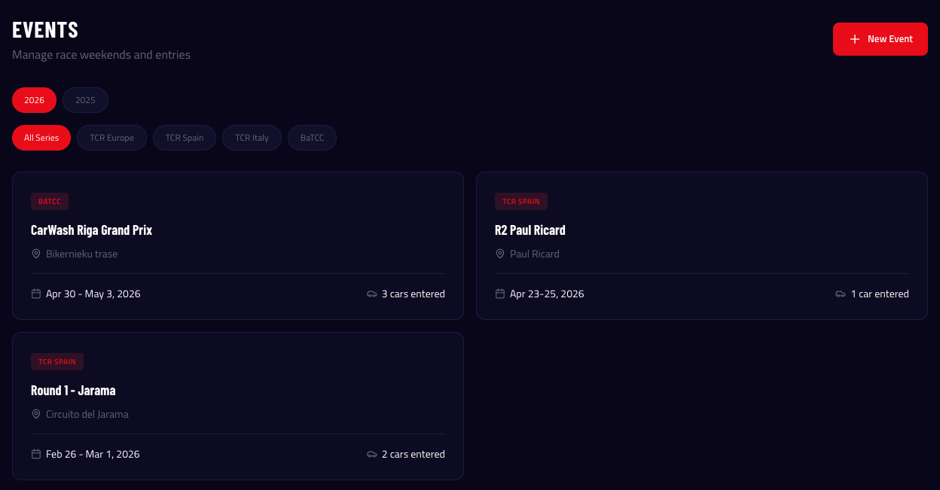Click the calendar icon beside Apr 23-25, 2026

[x=500, y=294]
